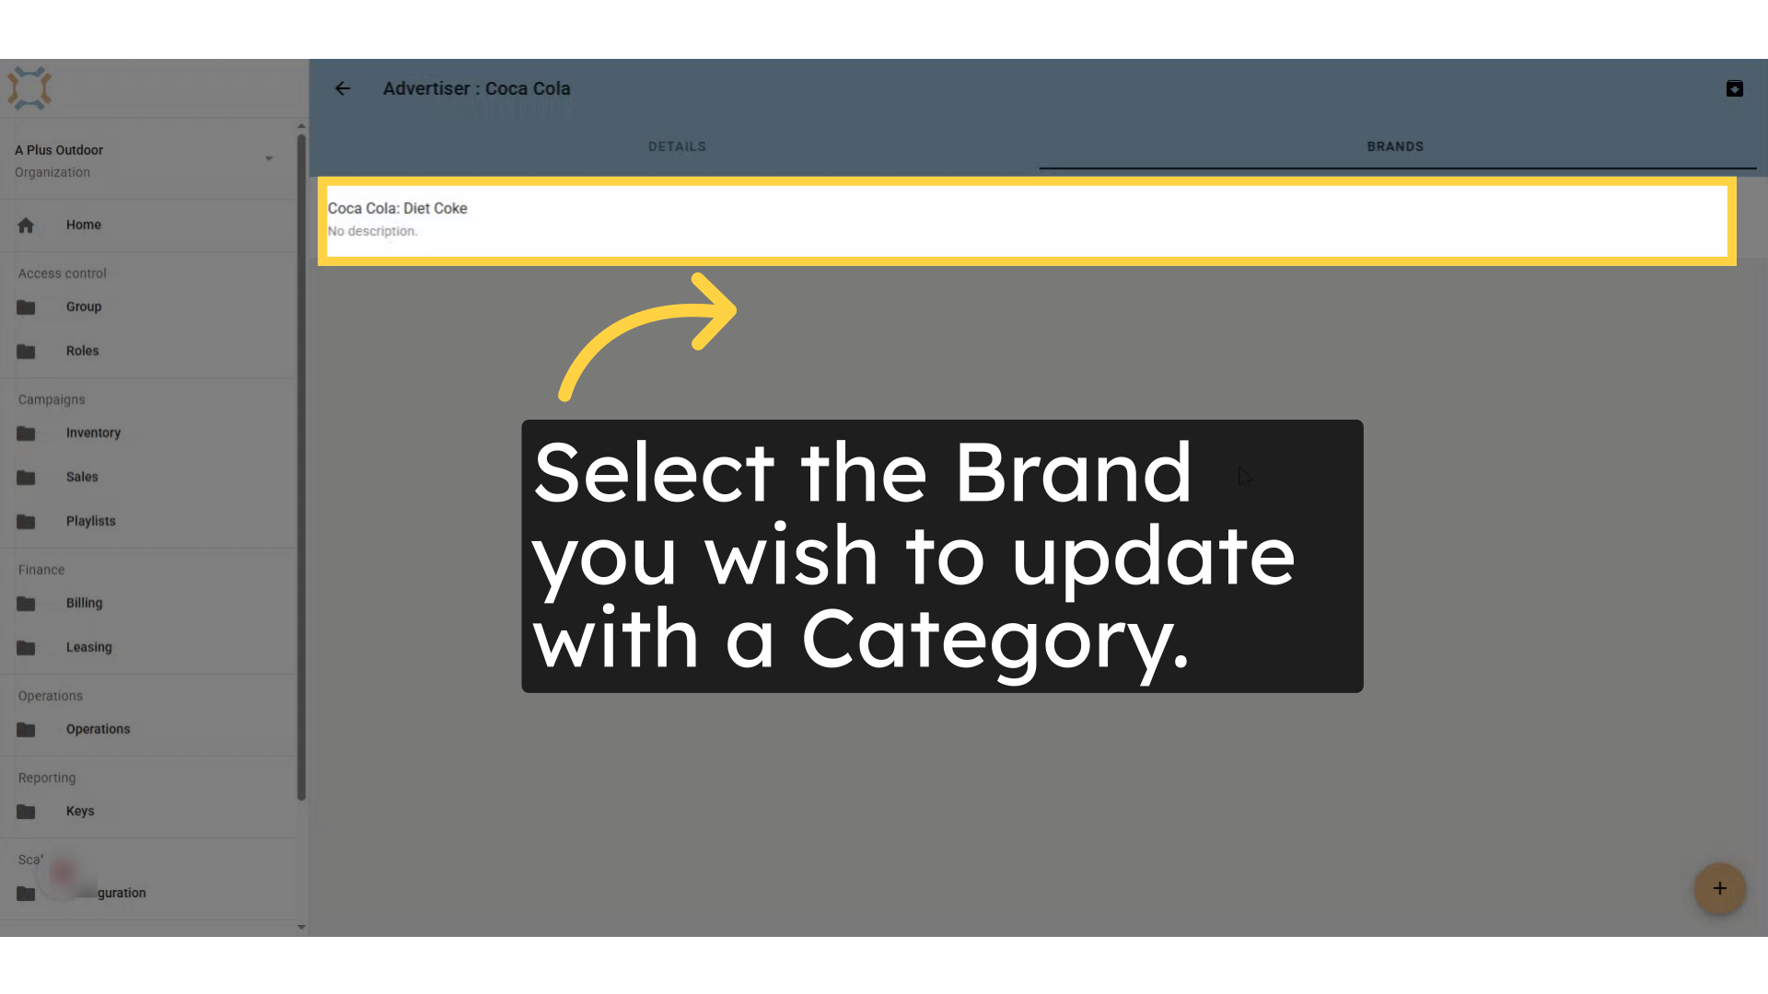Click the app logo in the sidebar

point(29,88)
